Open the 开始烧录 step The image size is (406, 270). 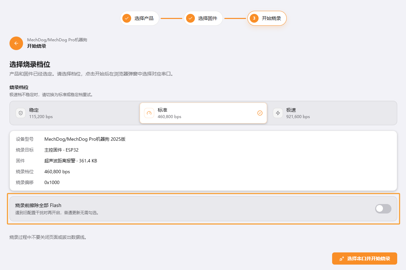(x=267, y=18)
